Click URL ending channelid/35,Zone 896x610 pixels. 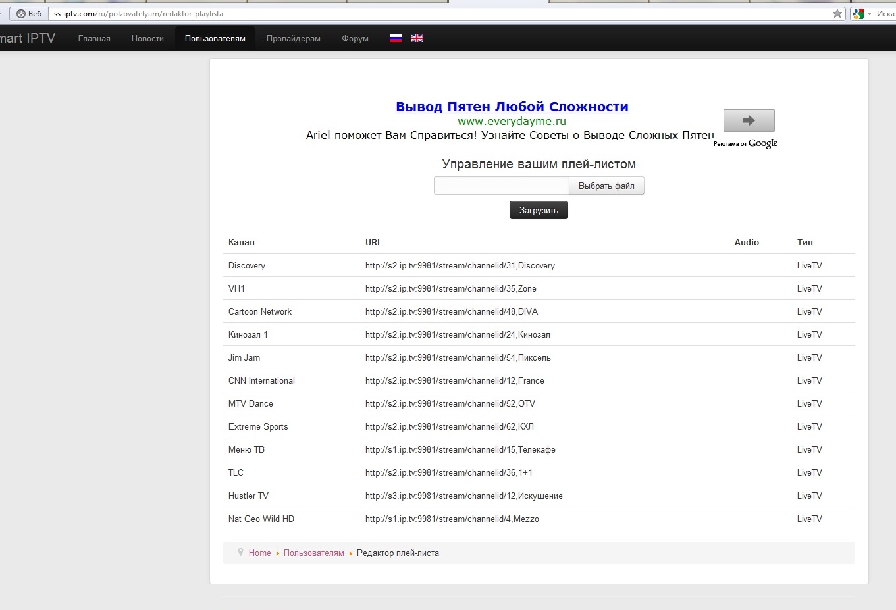pos(451,288)
